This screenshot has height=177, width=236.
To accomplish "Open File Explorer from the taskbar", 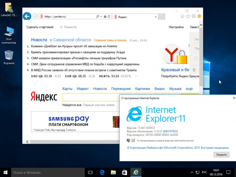I will coord(113,173).
